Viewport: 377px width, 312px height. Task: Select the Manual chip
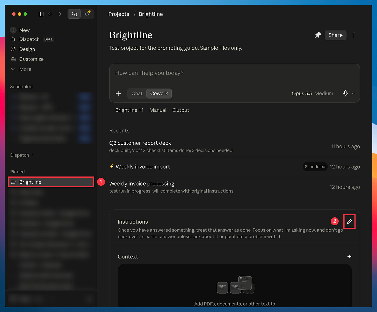pos(158,110)
